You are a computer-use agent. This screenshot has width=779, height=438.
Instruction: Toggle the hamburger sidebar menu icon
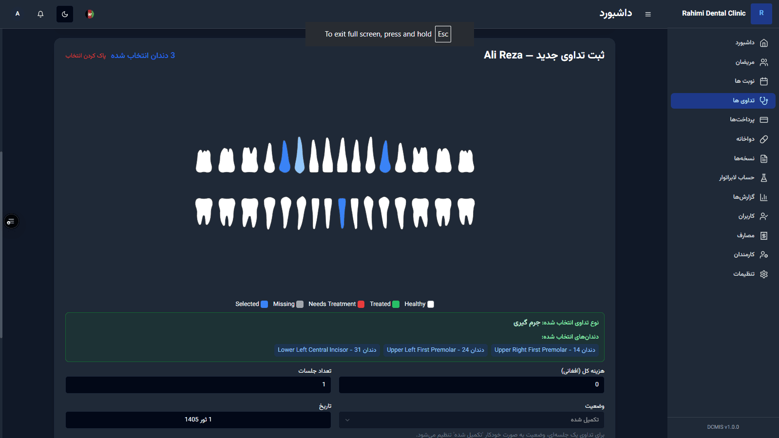pyautogui.click(x=648, y=14)
